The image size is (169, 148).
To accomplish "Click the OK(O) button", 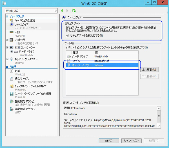I will pyautogui.click(x=109, y=141).
